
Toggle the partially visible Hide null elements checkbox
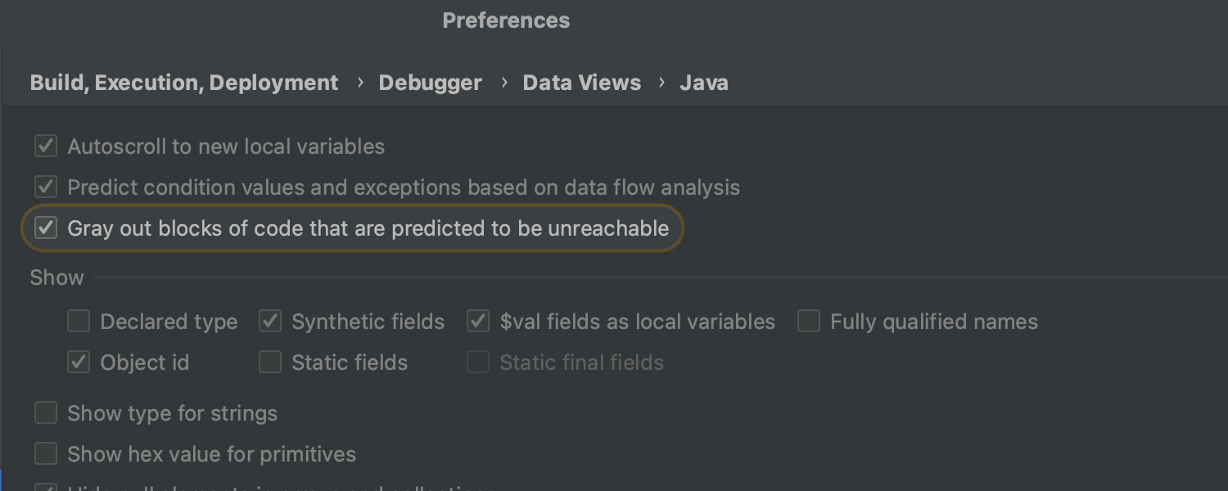point(46,488)
